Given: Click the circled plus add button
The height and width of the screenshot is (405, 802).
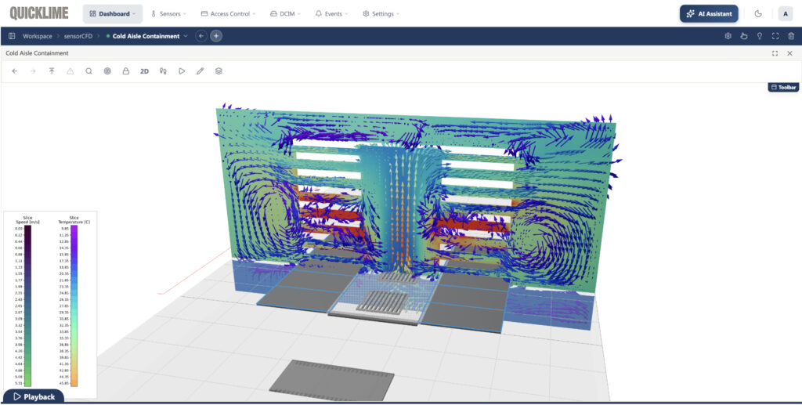Looking at the screenshot, I should tap(216, 36).
